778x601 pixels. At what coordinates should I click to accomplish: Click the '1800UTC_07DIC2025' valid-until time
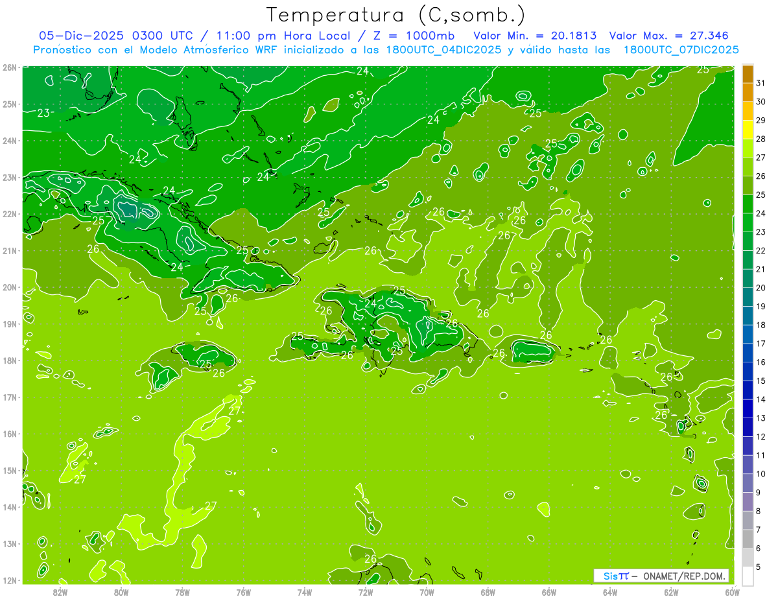[x=681, y=50]
